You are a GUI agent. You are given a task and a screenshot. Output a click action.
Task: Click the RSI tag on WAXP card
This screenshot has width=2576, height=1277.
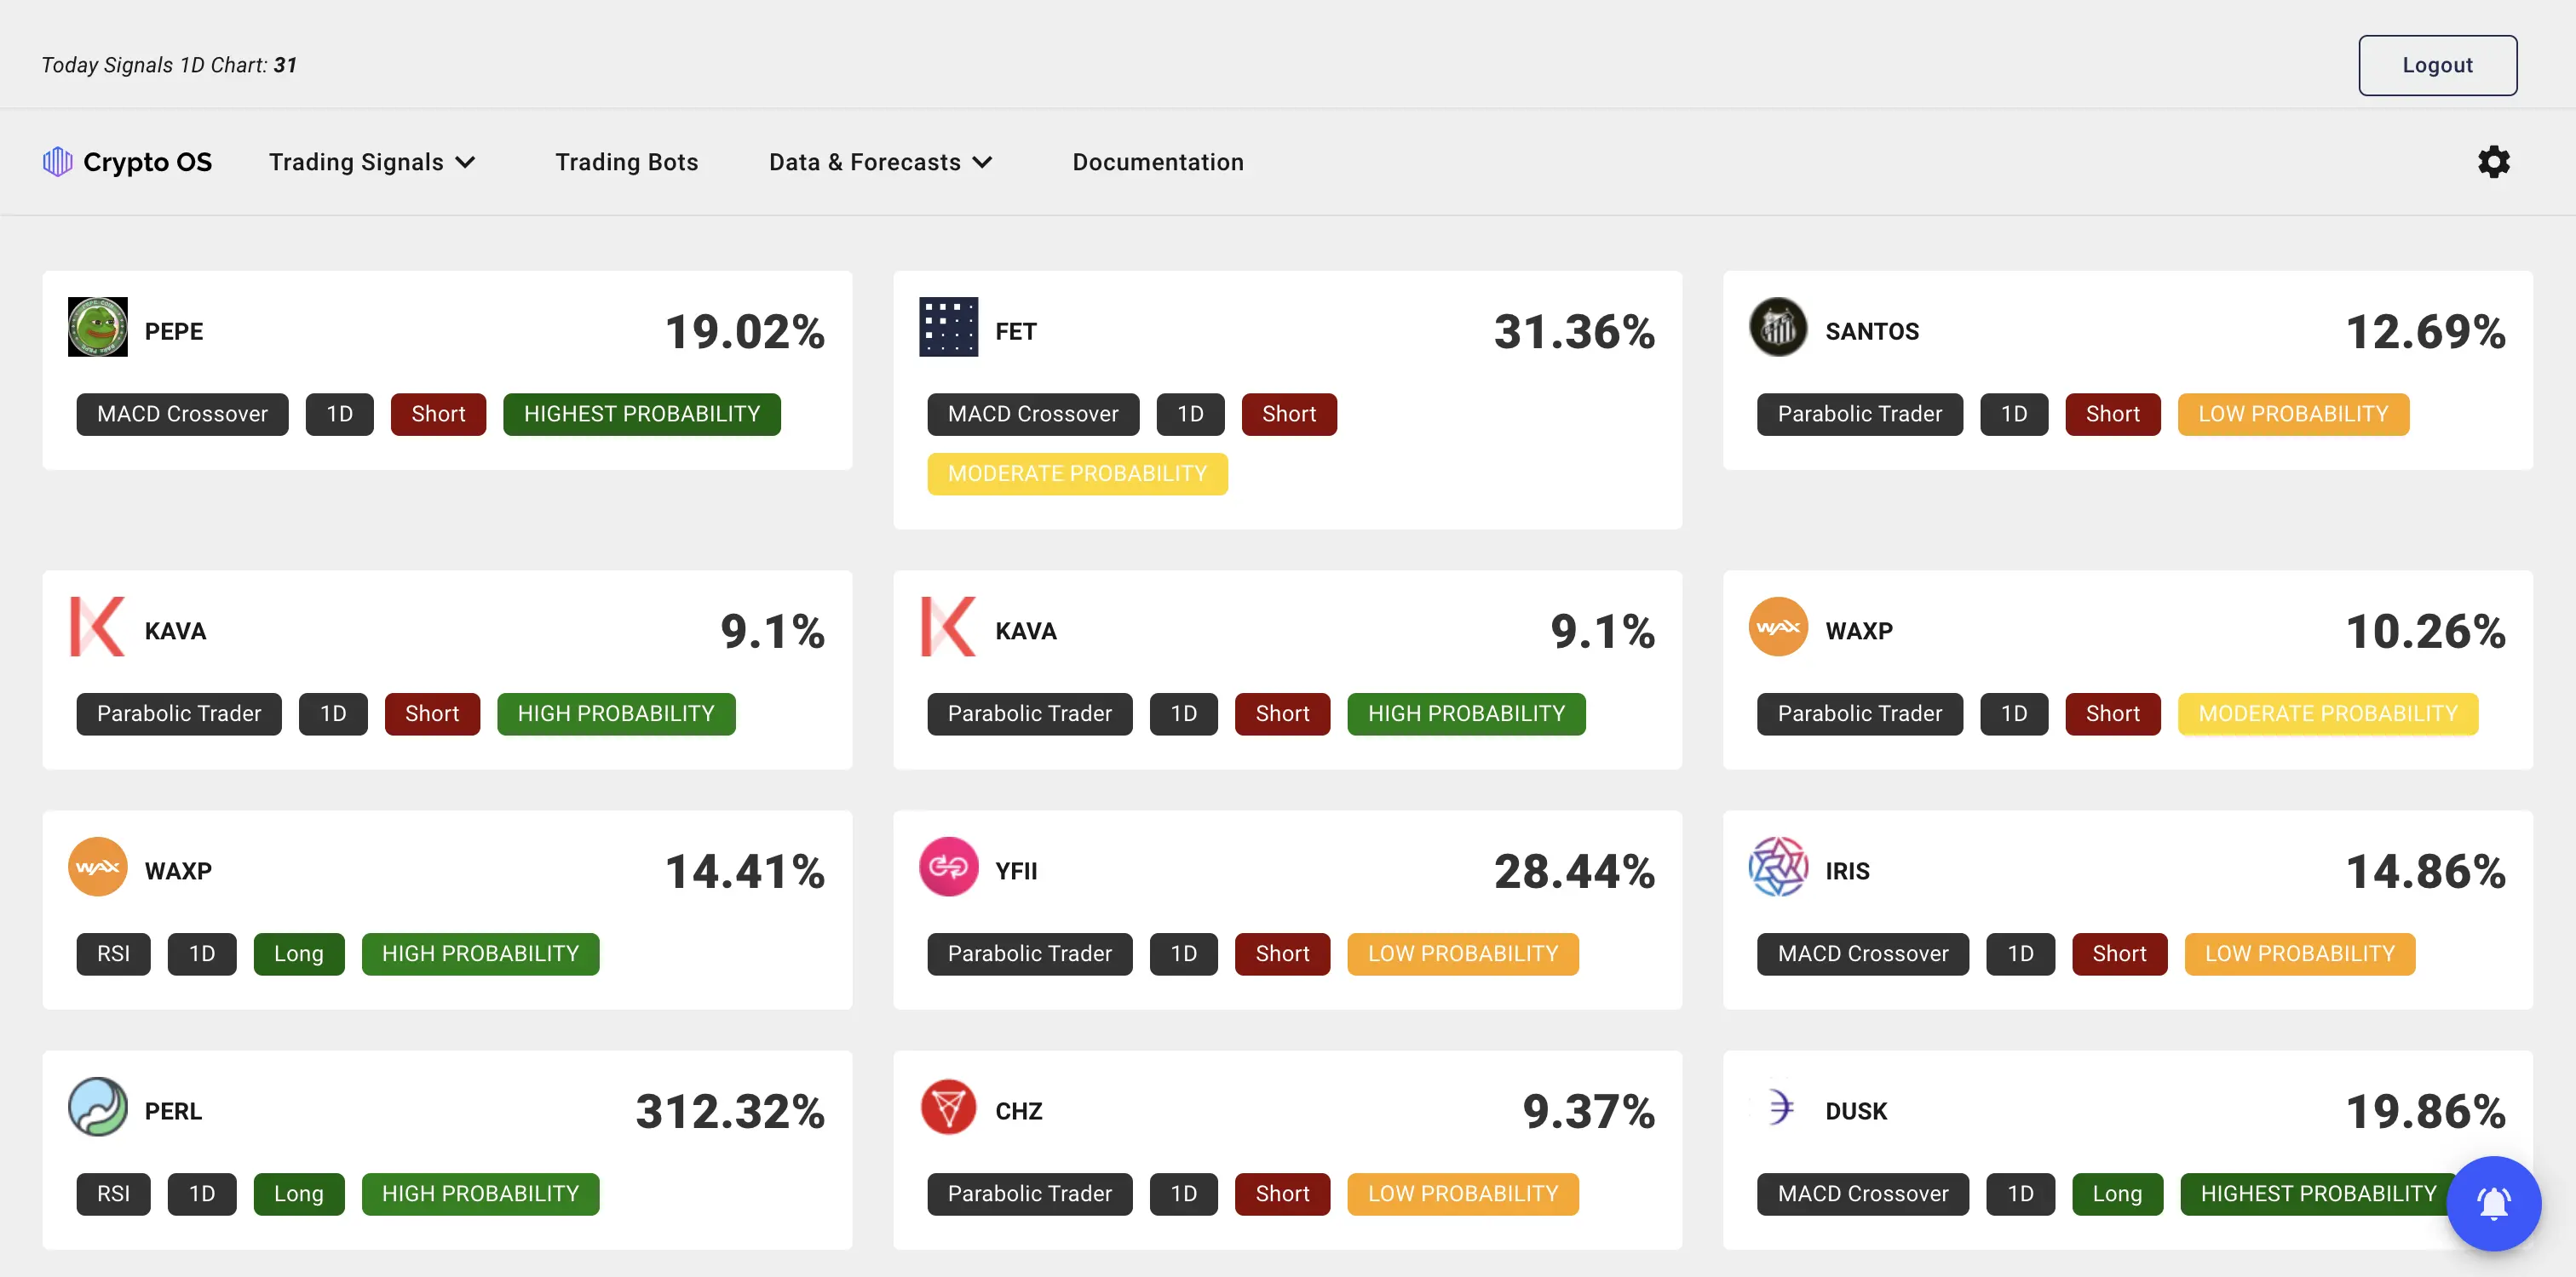[x=113, y=953]
